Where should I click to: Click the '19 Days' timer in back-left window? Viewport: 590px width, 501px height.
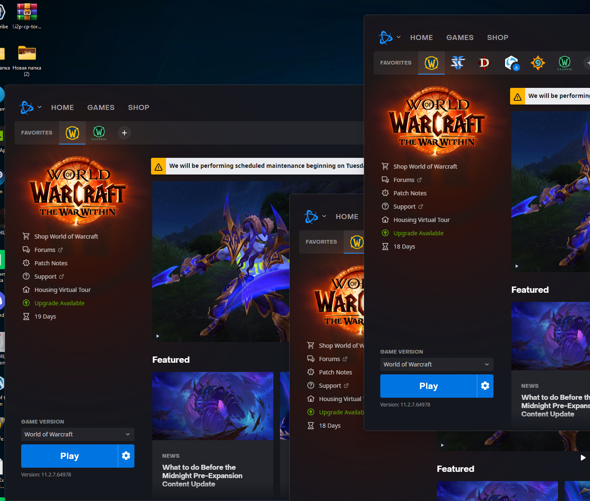click(x=39, y=317)
